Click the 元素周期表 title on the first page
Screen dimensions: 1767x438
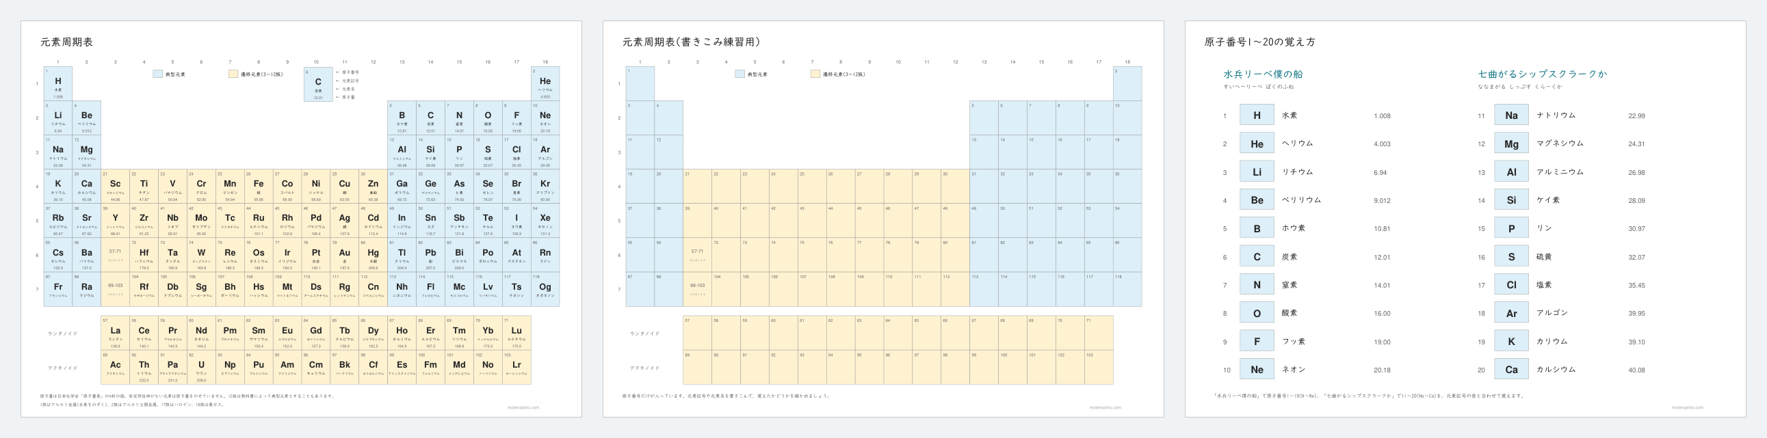point(66,42)
